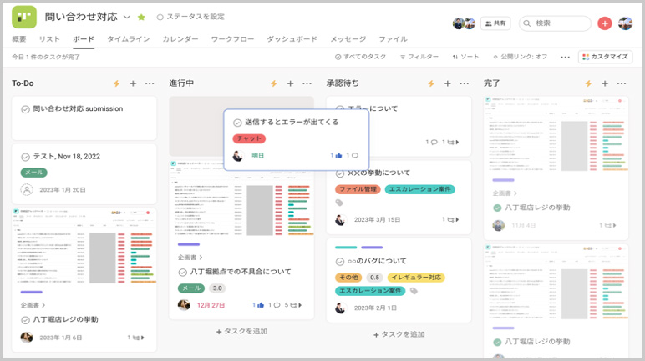Click the イレギュラー対応 tag
The width and height of the screenshot is (645, 361).
(416, 278)
